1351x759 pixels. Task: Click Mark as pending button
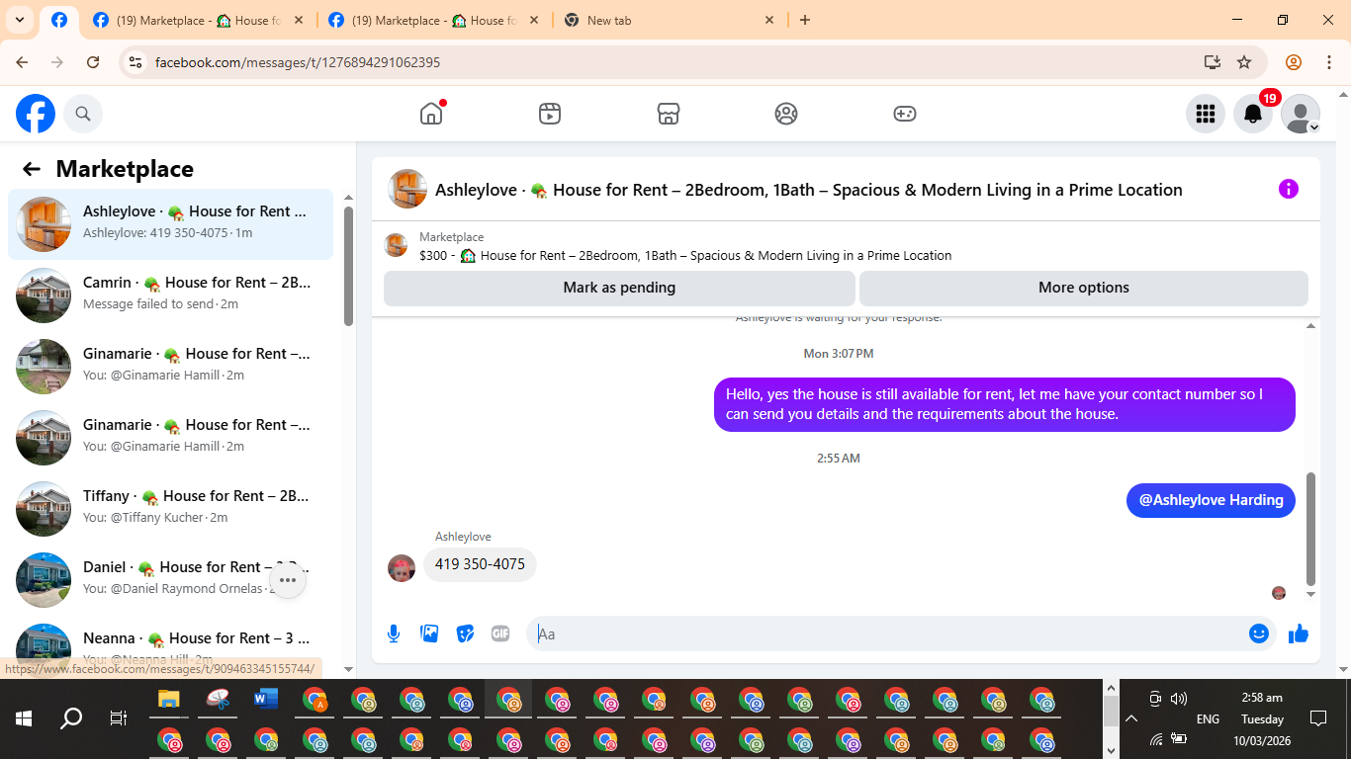[x=619, y=288]
